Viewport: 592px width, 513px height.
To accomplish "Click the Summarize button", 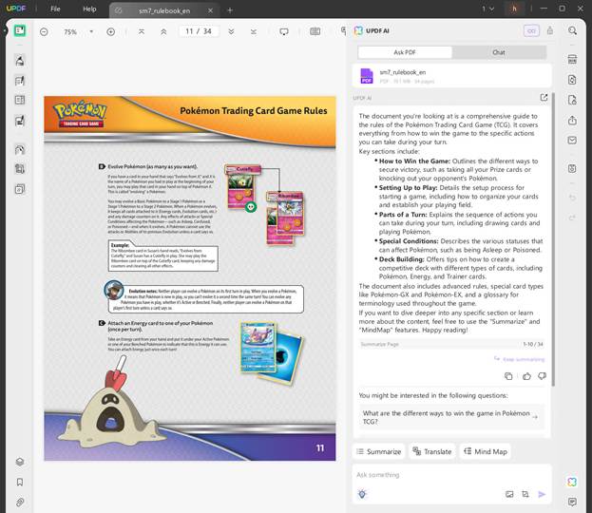I will click(x=379, y=451).
